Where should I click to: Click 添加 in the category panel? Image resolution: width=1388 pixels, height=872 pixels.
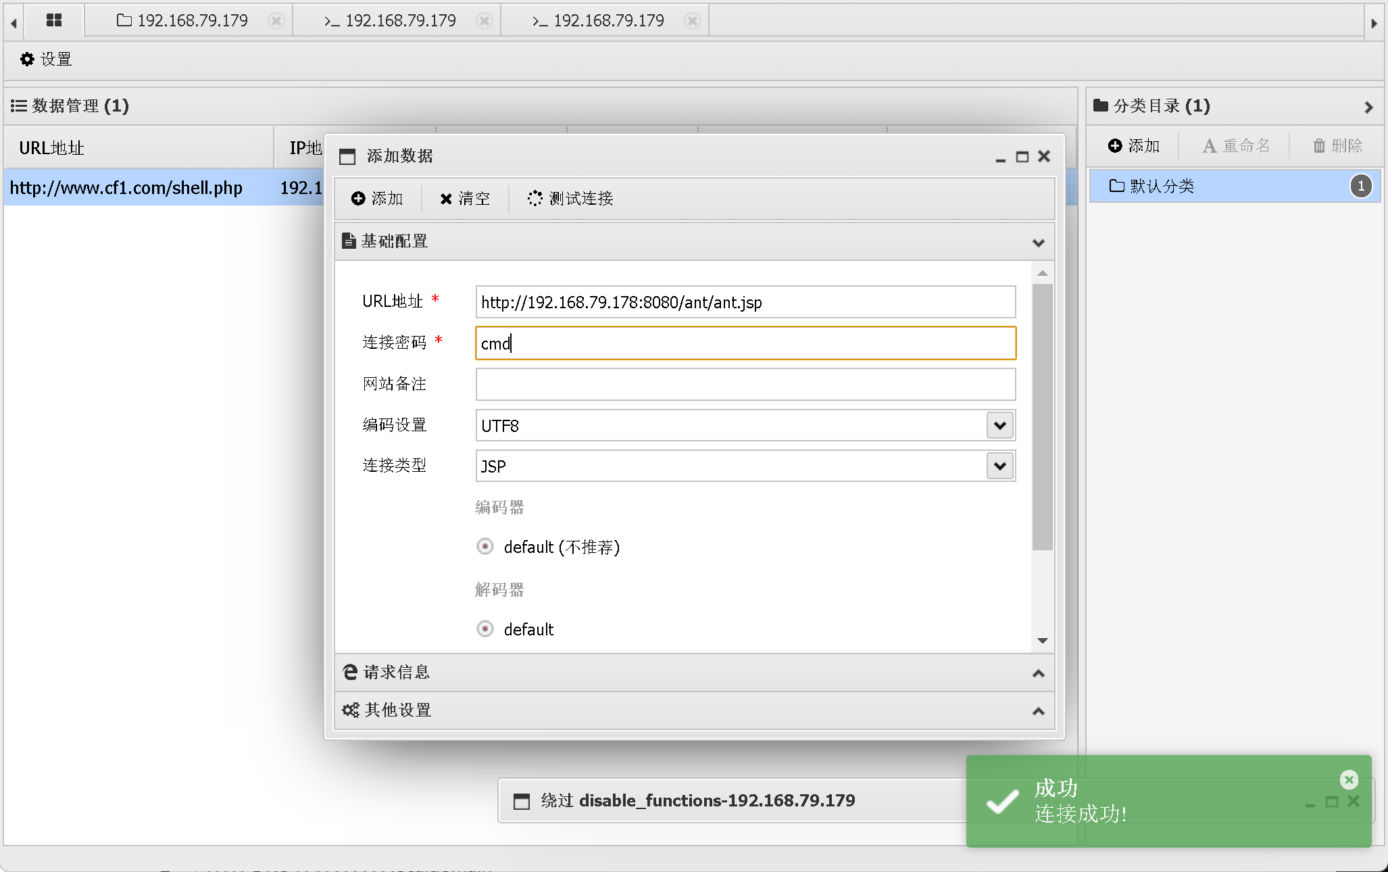(1134, 145)
